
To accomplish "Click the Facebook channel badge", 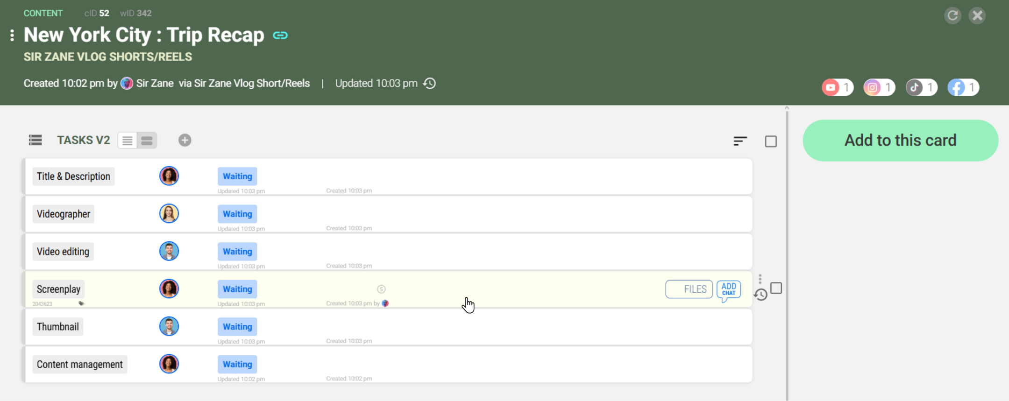I will (963, 87).
